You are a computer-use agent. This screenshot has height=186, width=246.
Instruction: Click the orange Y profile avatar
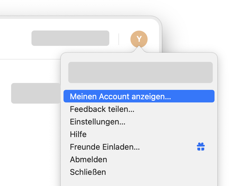tap(139, 39)
